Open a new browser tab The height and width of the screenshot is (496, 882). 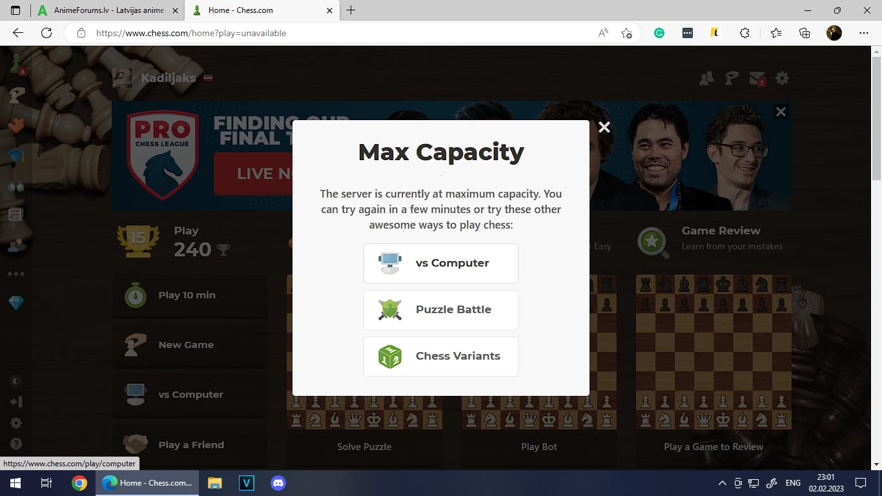pos(351,10)
